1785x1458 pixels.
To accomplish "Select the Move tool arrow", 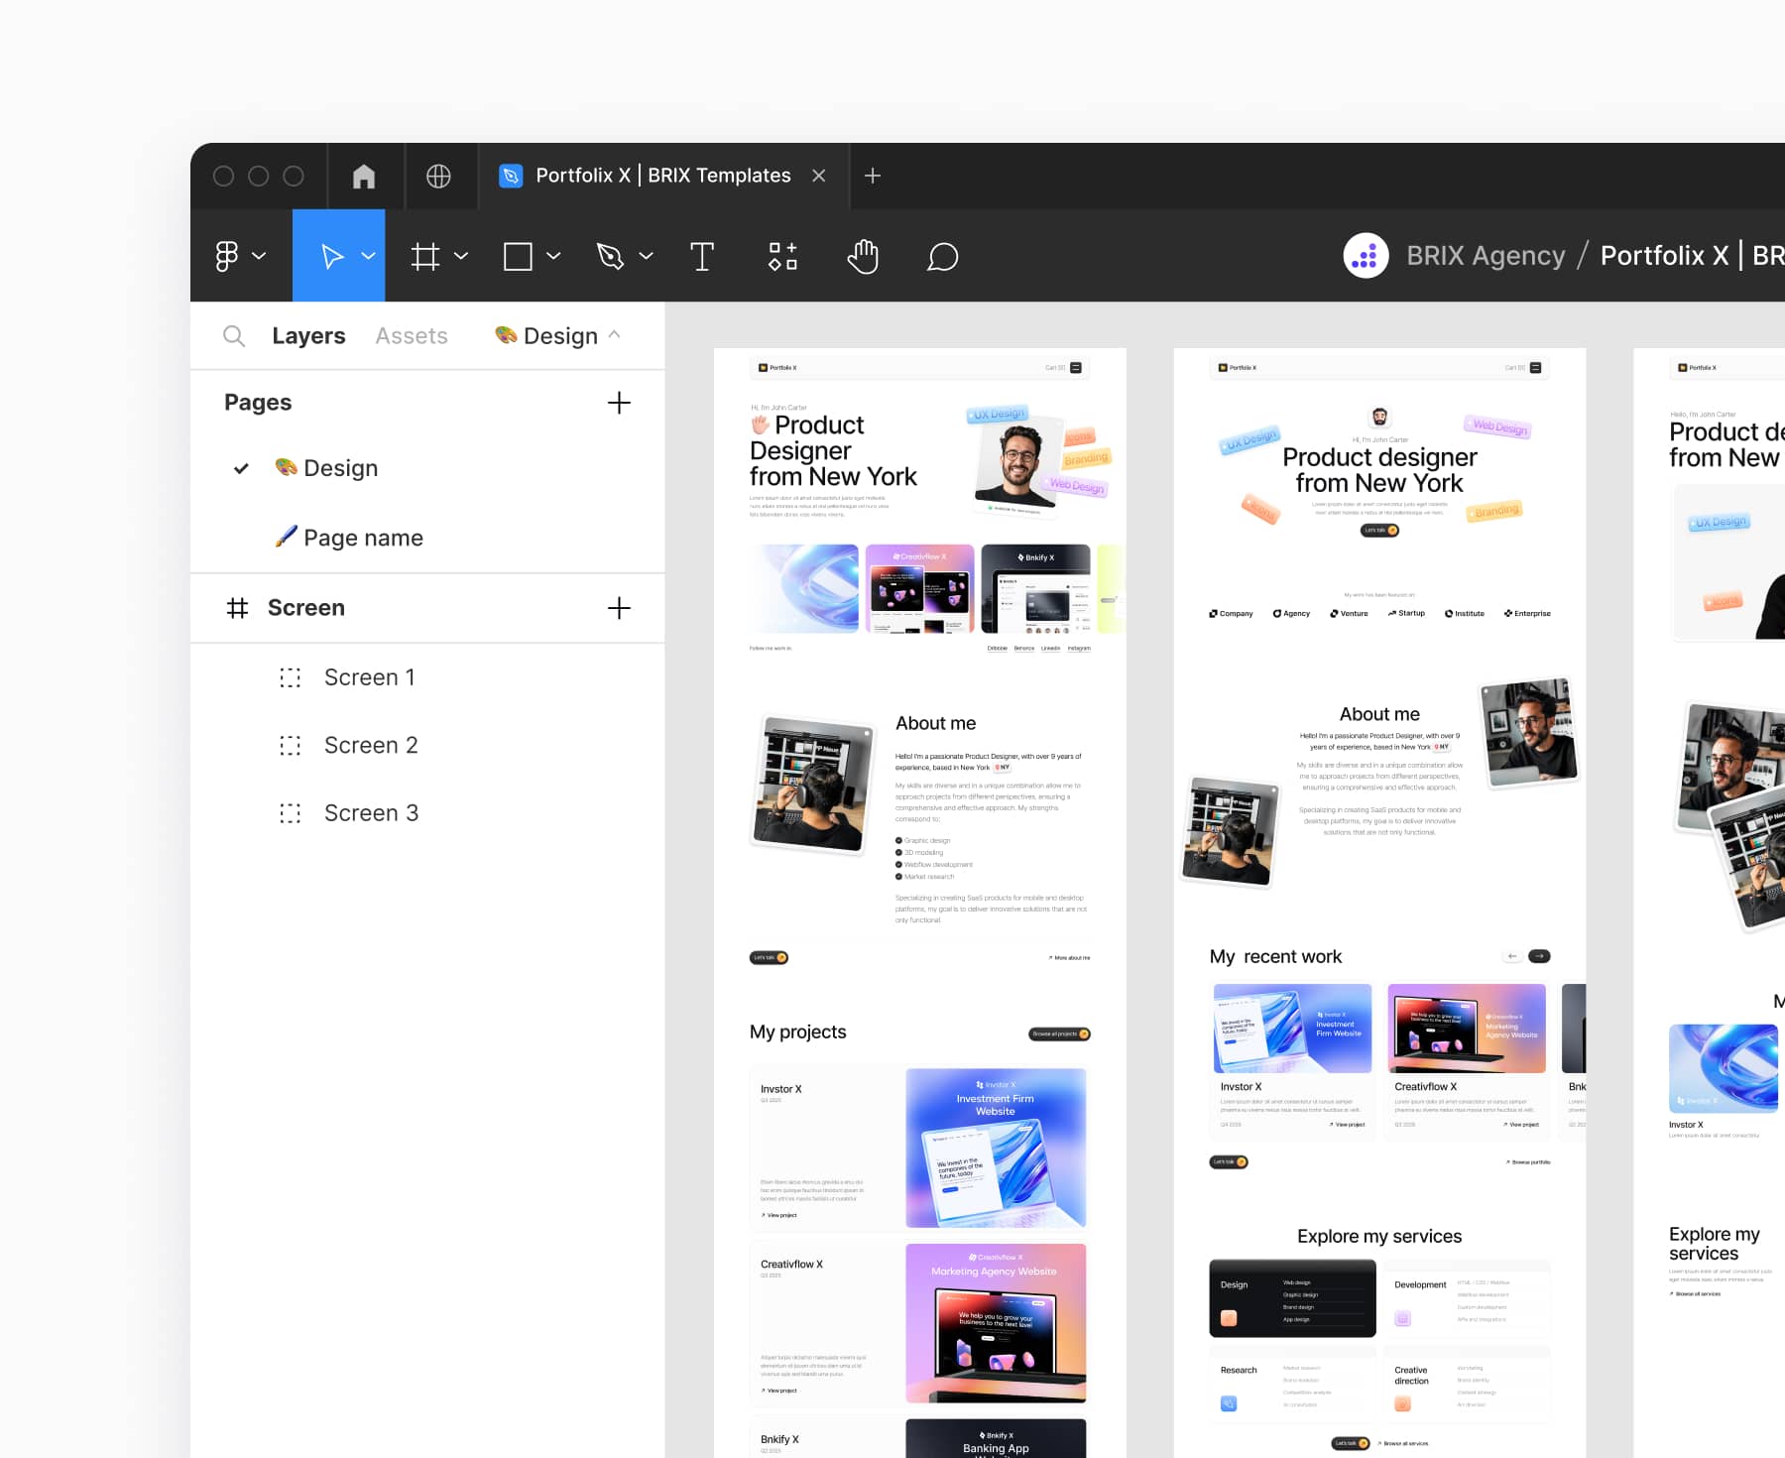I will pos(332,257).
